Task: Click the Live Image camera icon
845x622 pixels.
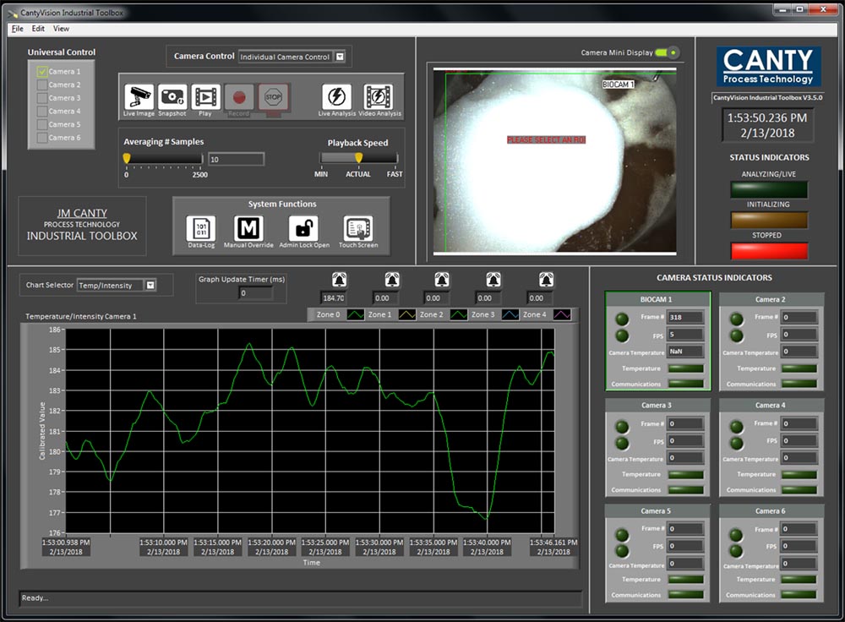Action: tap(139, 97)
